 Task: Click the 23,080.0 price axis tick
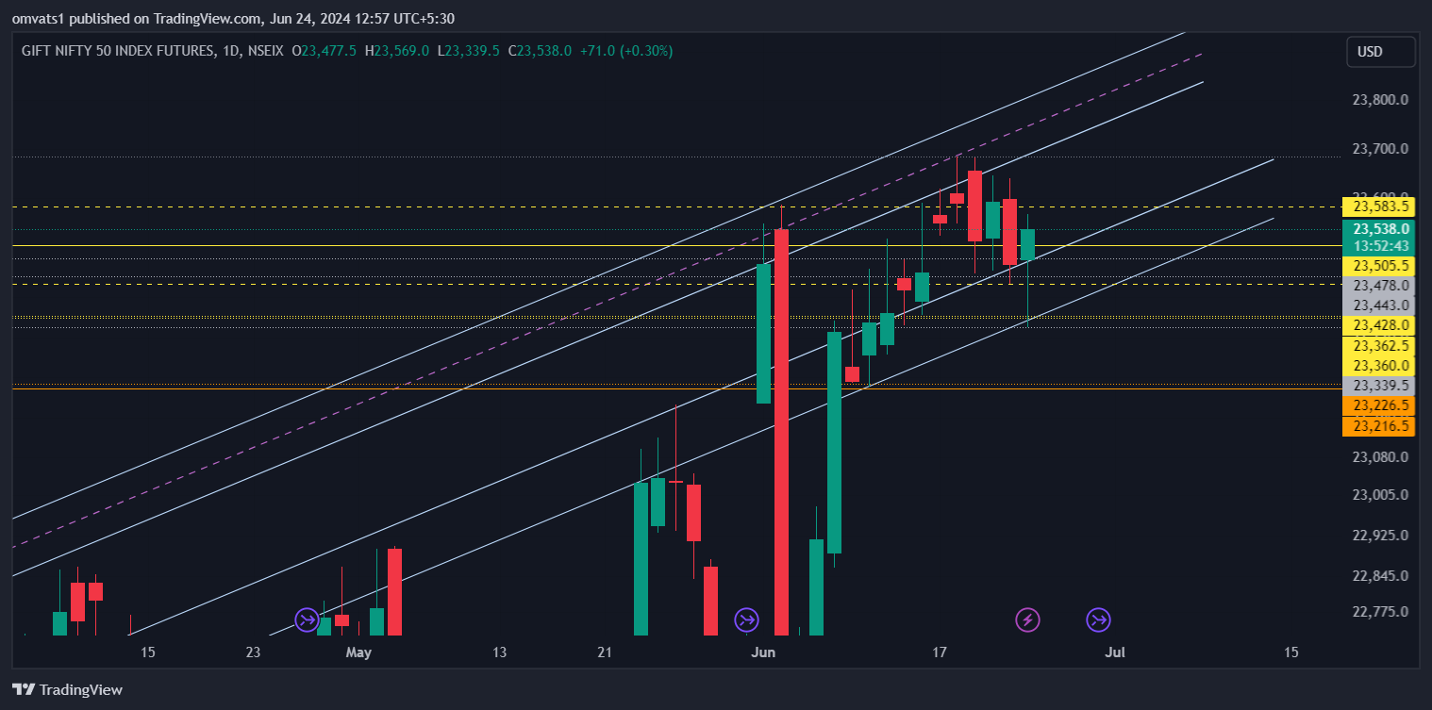coord(1380,457)
